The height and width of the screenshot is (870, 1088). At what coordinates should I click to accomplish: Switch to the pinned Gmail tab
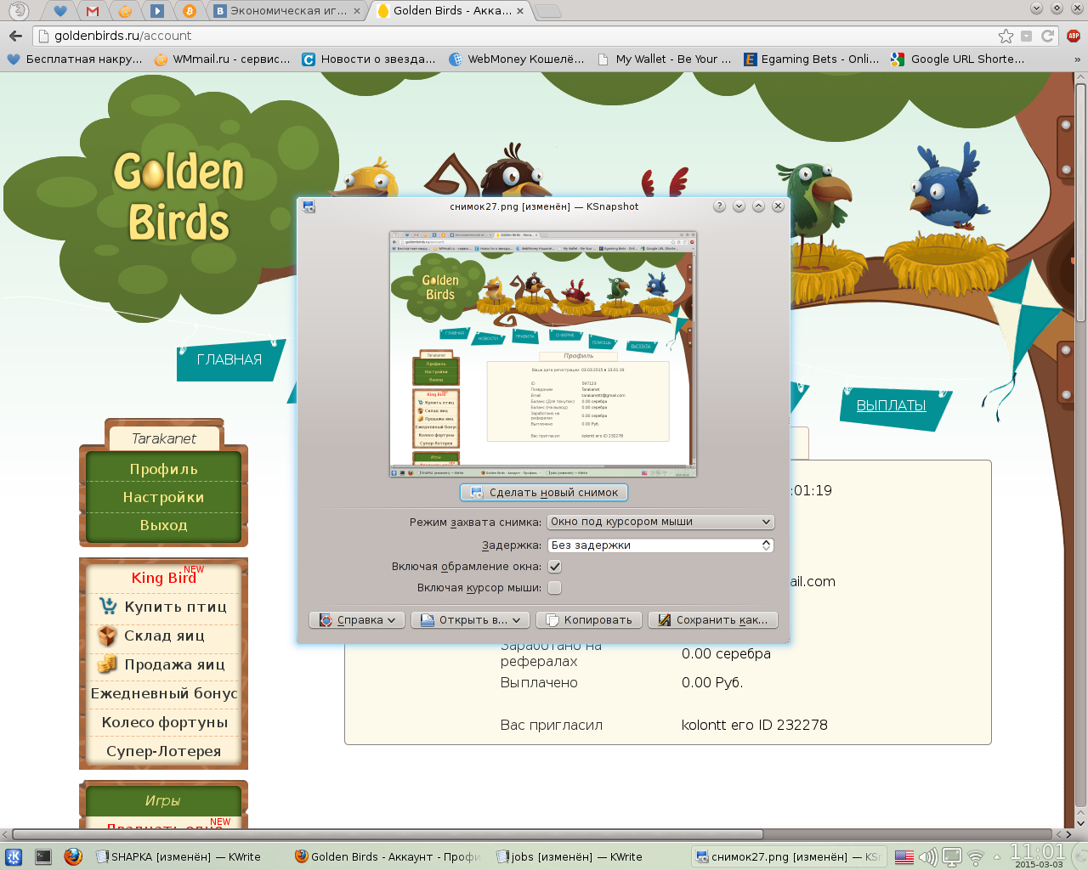93,11
